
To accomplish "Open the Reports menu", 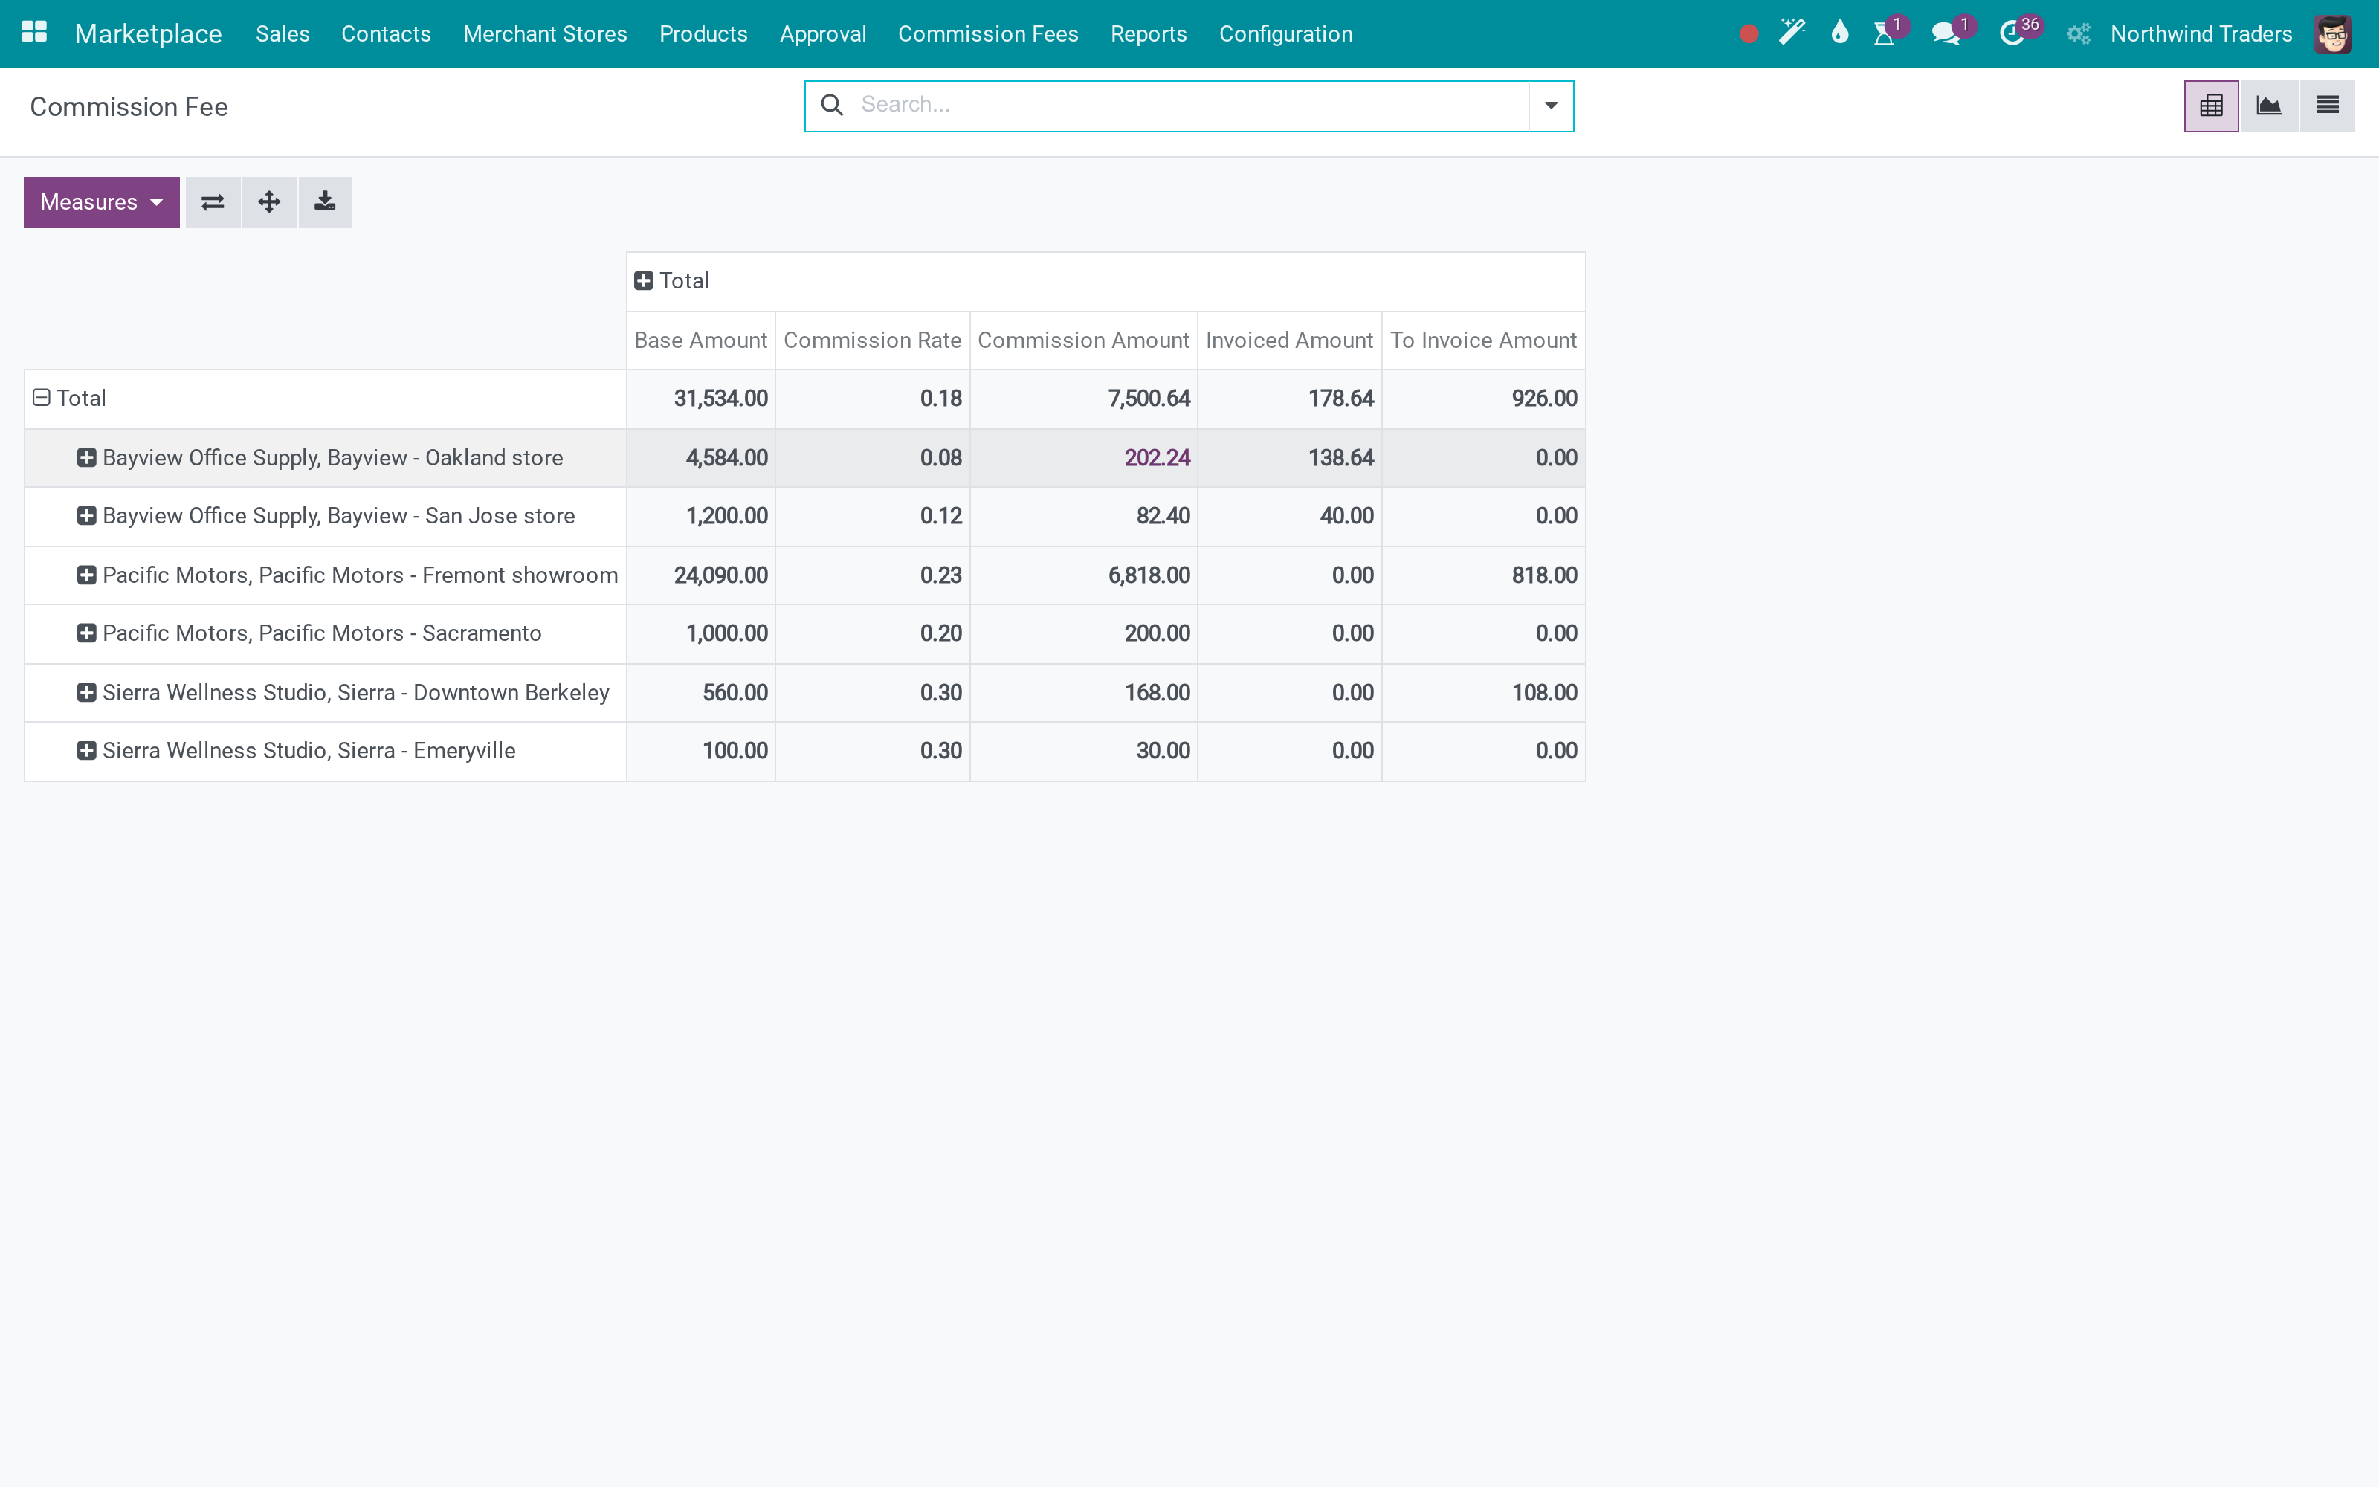I will pos(1148,34).
